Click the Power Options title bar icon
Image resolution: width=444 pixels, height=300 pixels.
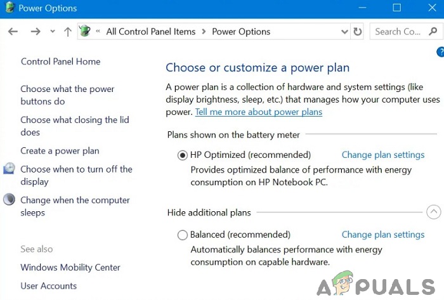pos(10,8)
